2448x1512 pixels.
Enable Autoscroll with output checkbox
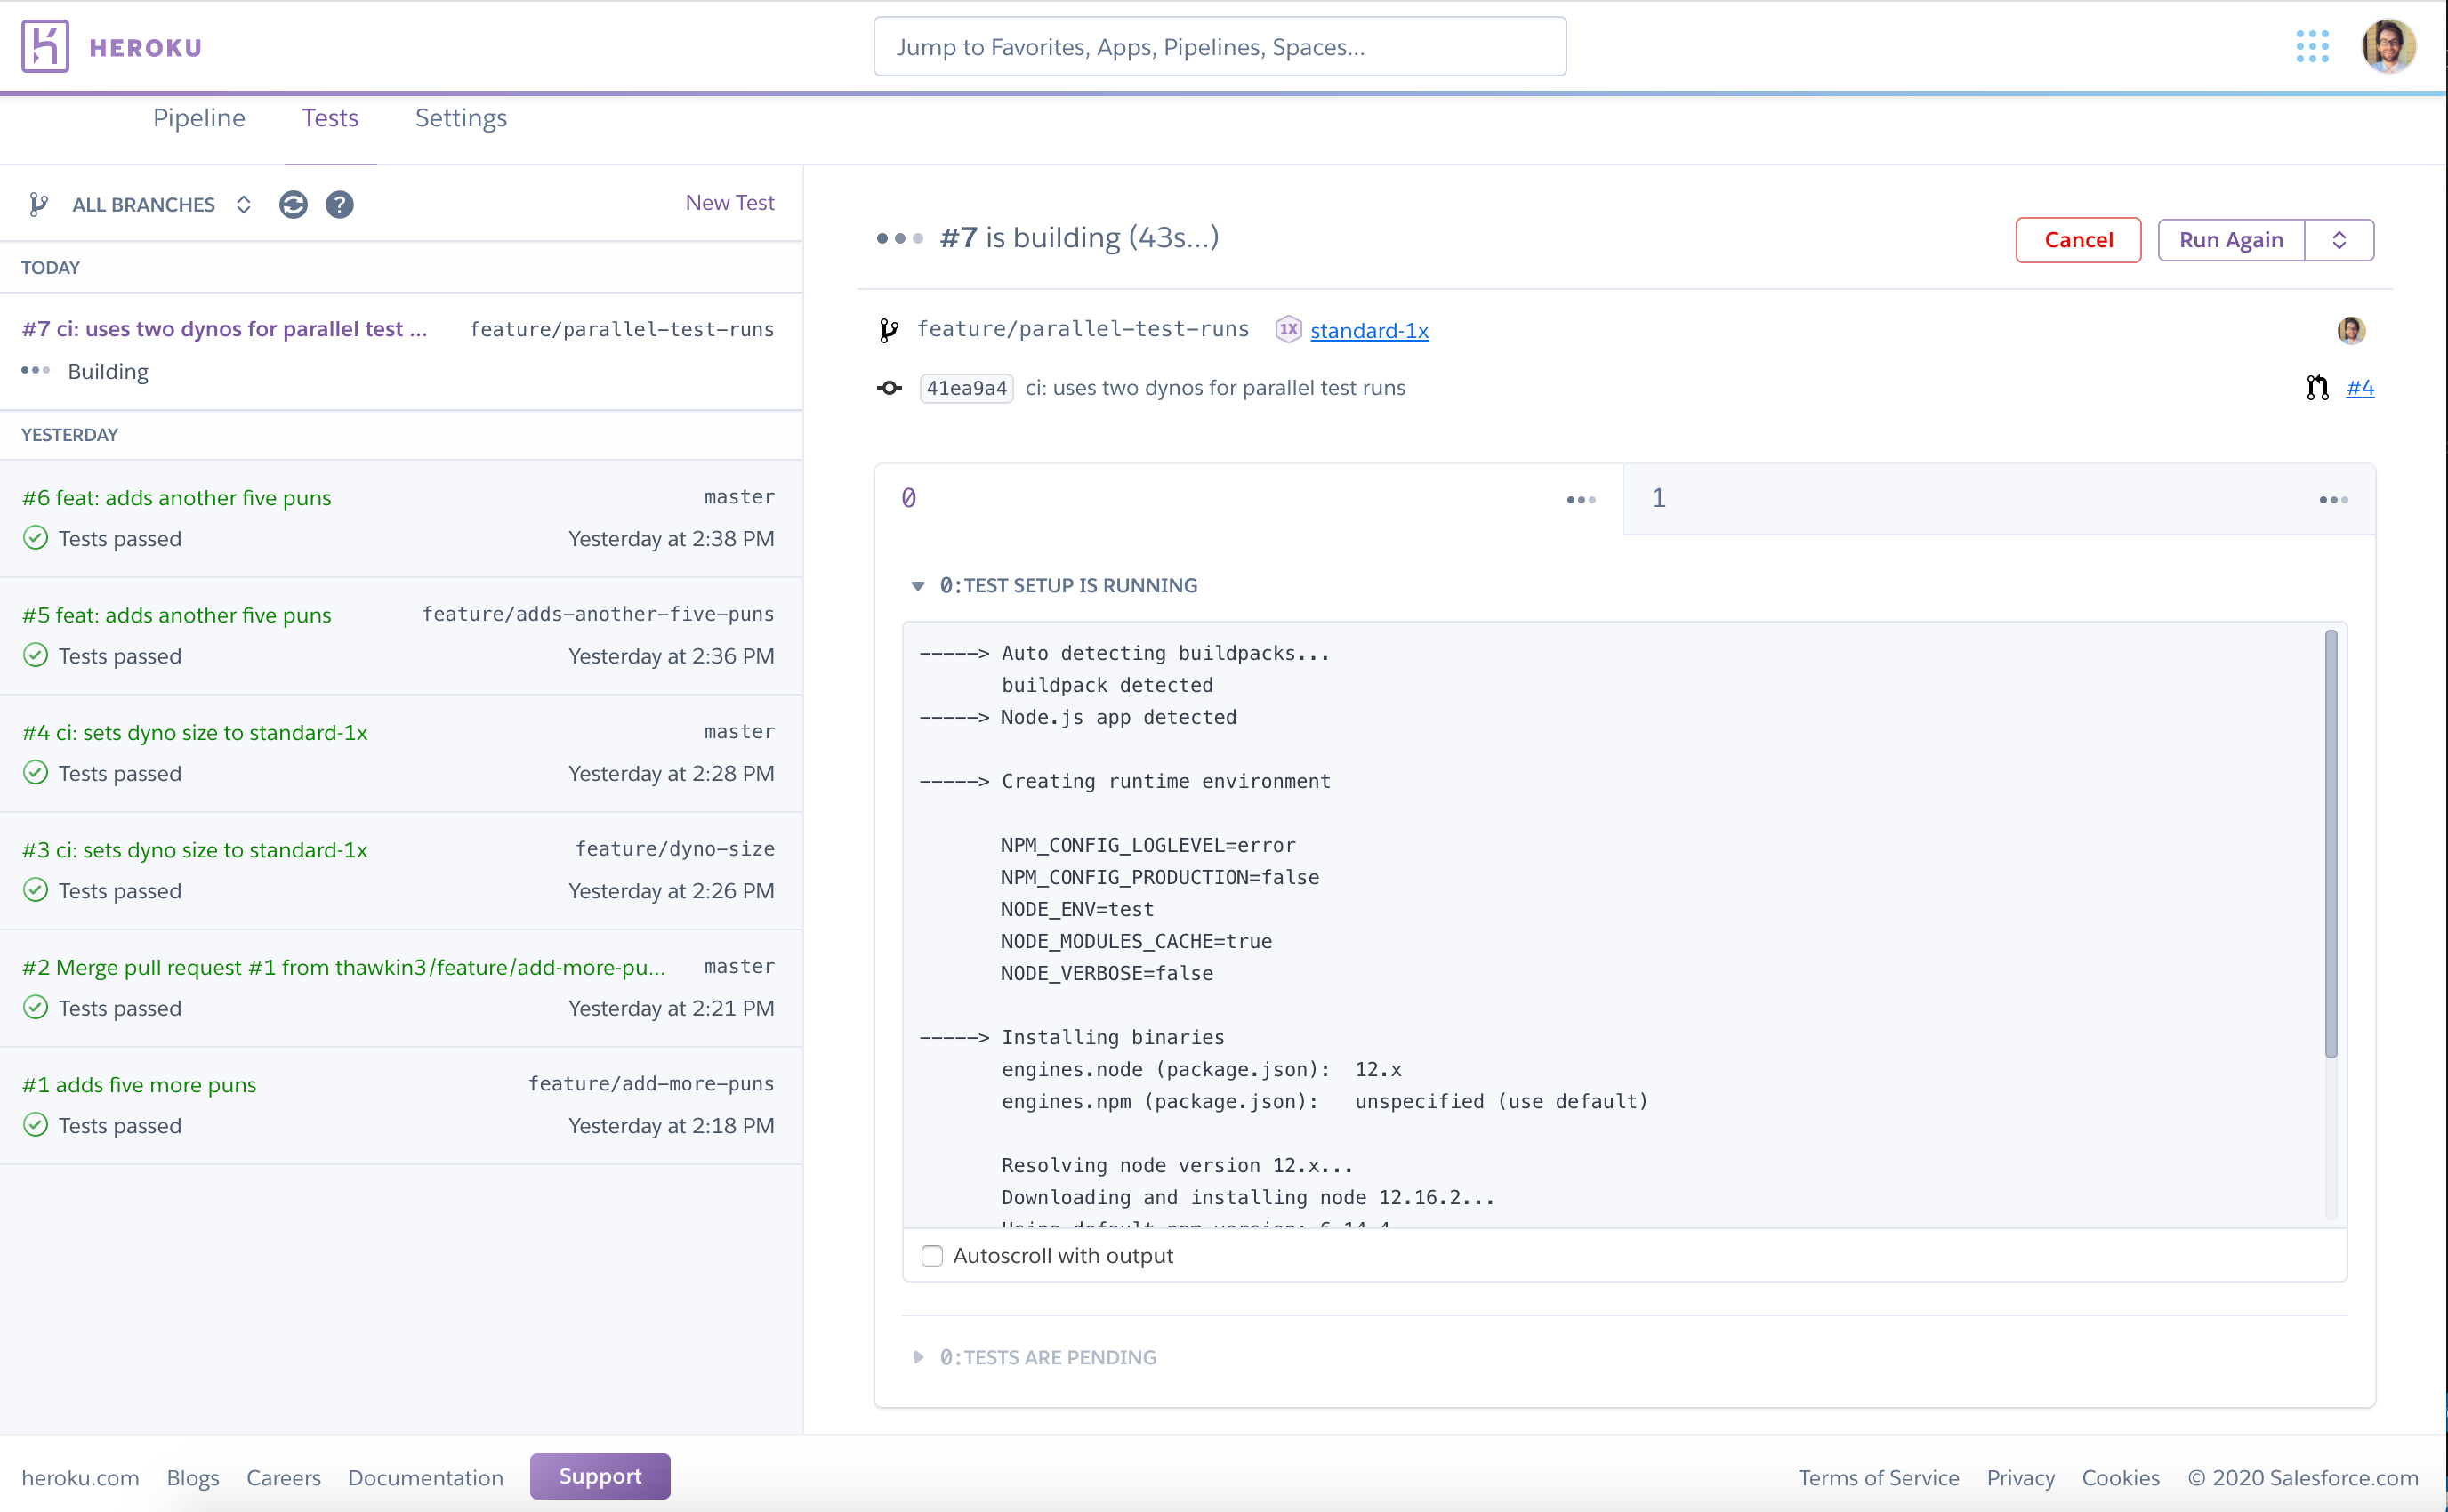(932, 1256)
